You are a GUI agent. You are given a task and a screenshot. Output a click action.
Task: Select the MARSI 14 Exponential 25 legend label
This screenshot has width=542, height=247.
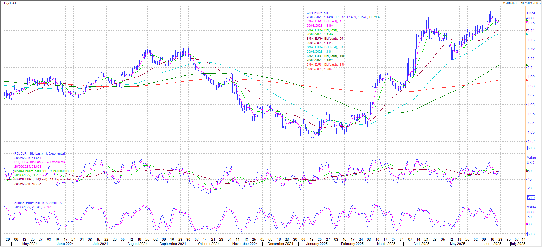(45, 179)
